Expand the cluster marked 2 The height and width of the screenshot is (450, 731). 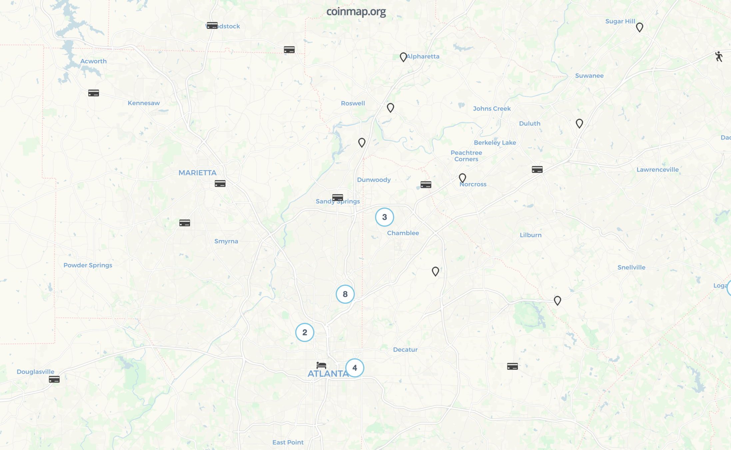pyautogui.click(x=305, y=332)
